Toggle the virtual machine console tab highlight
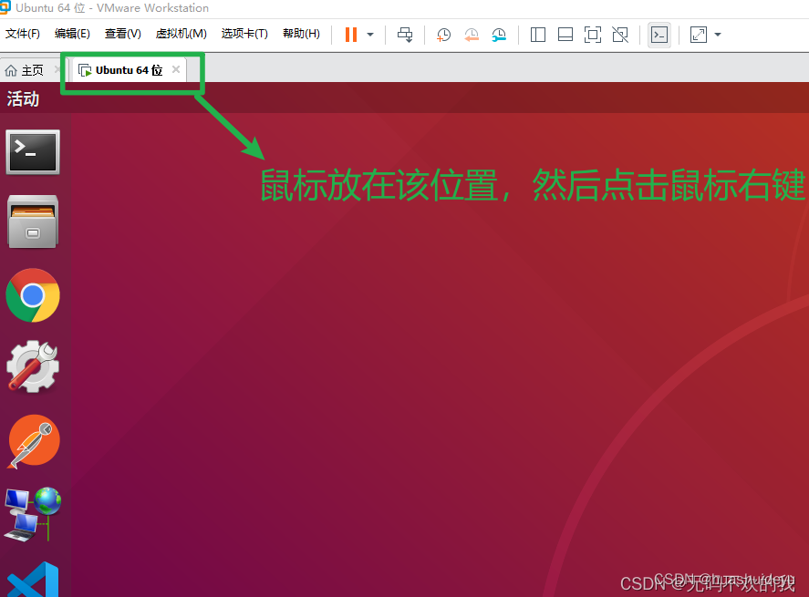 [130, 68]
